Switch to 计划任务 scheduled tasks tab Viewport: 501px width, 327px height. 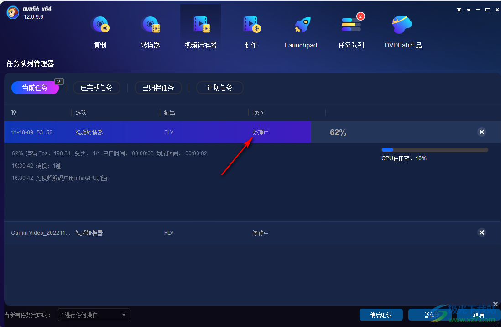[x=220, y=88]
